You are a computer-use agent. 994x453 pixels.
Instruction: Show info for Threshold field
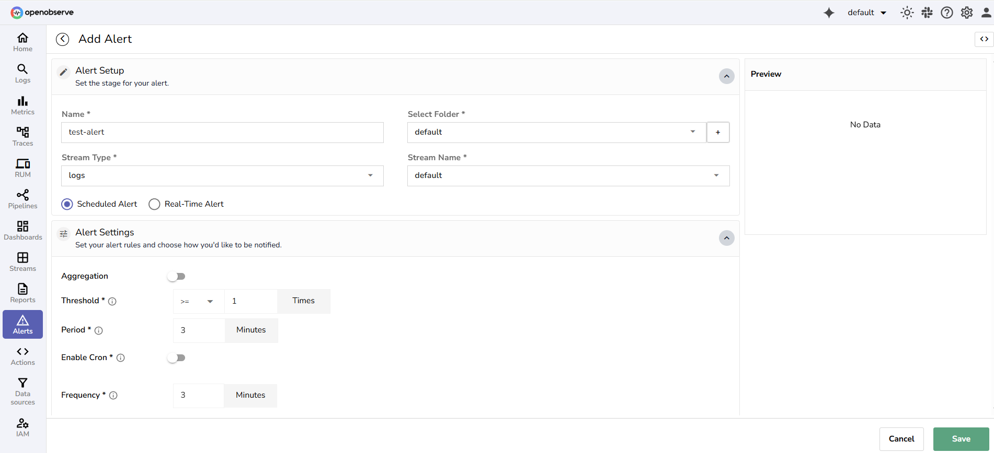tap(112, 301)
